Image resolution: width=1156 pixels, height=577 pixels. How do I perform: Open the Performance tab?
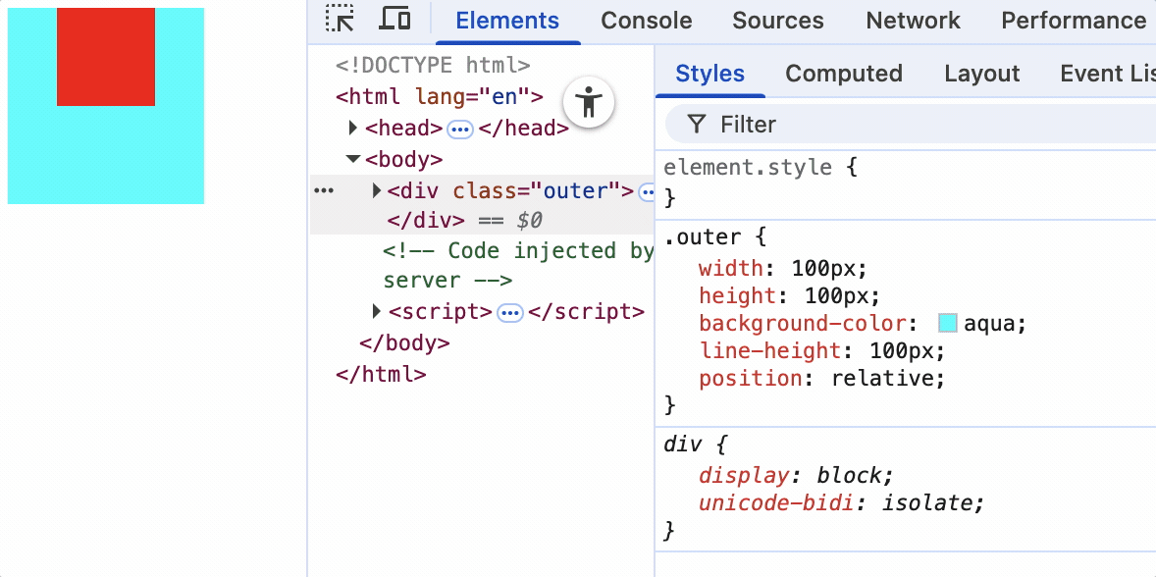(1073, 21)
